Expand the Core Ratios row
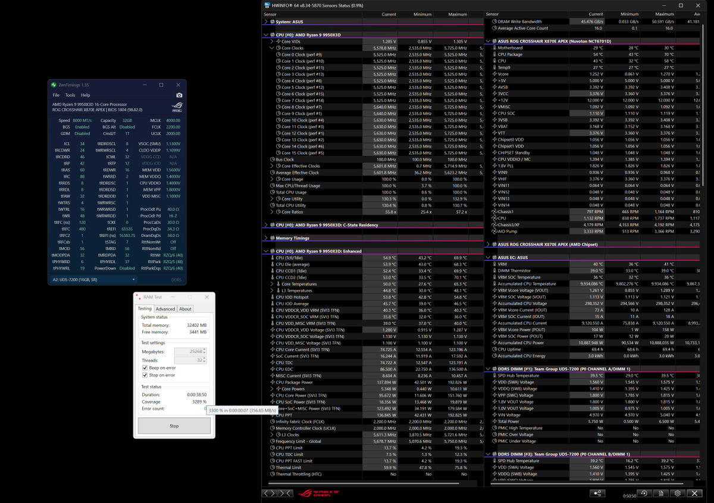 272,212
